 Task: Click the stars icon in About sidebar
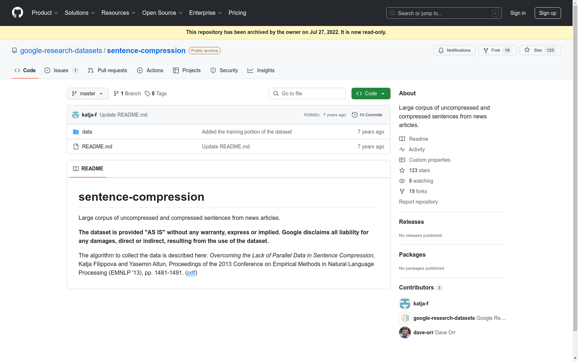402,170
